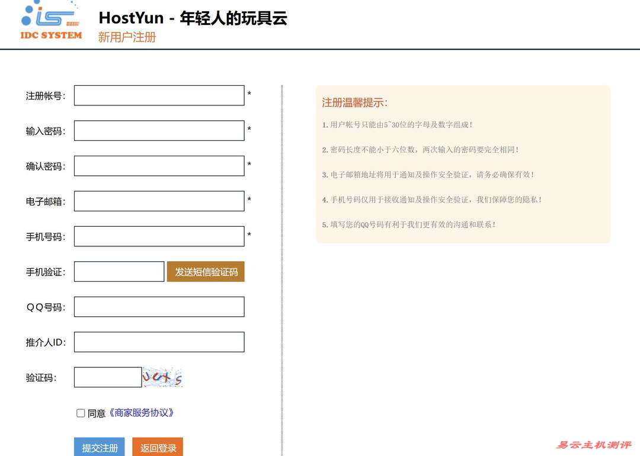Tick the 同意 agreement checkbox

[81, 413]
